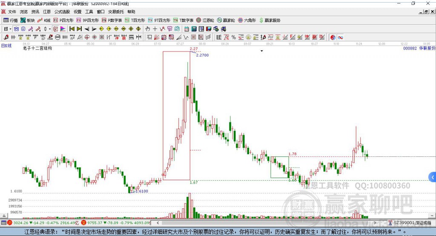This screenshot has width=436, height=236.
Task: Click the 日K线 label
Action: click(x=6, y=46)
